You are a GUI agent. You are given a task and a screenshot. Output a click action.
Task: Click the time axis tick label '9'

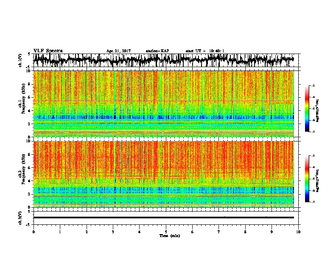(272, 232)
